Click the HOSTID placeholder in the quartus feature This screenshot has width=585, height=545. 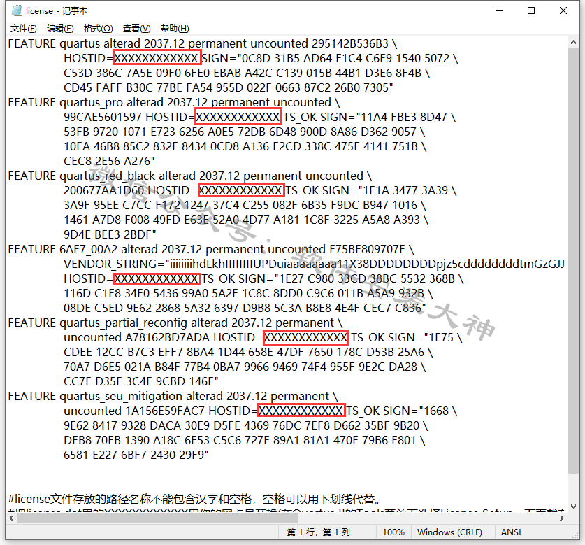pyautogui.click(x=157, y=58)
